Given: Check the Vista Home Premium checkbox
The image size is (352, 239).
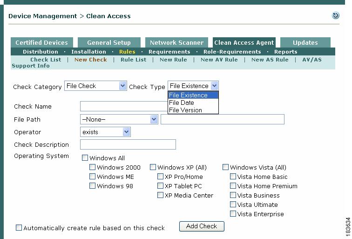Looking at the screenshot, I should point(233,186).
